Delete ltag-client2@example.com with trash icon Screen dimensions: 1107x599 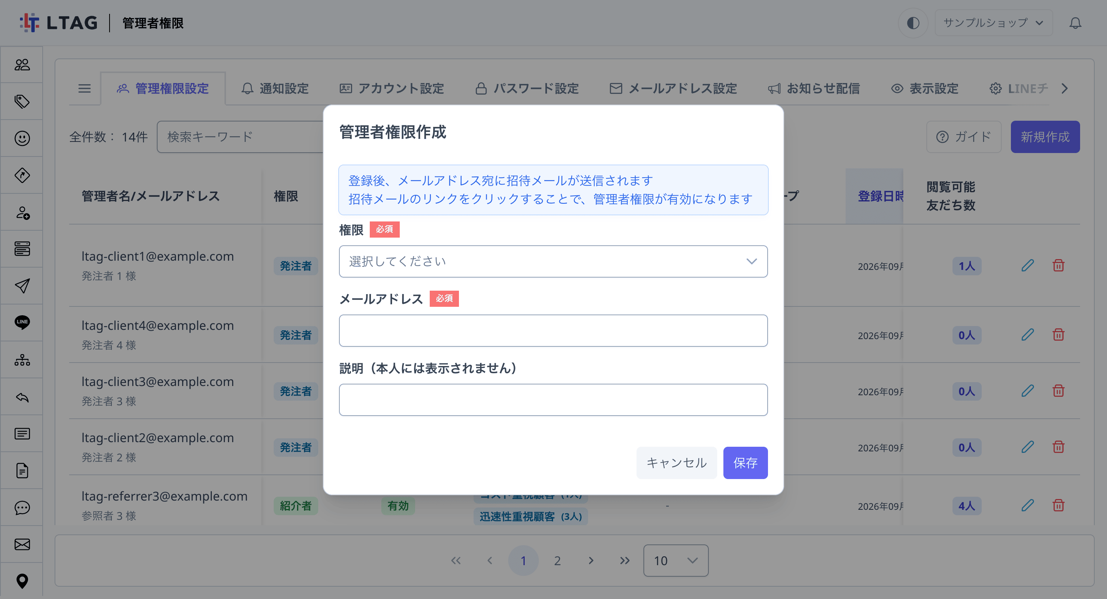point(1059,447)
